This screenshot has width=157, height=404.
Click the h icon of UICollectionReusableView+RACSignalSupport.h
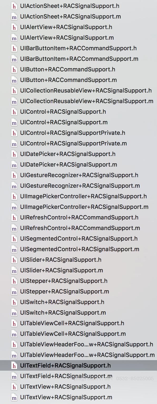[x=14, y=90]
